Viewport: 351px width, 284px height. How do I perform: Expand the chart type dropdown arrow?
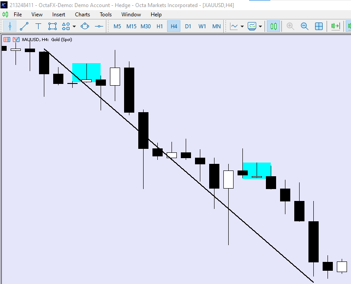[x=242, y=27]
